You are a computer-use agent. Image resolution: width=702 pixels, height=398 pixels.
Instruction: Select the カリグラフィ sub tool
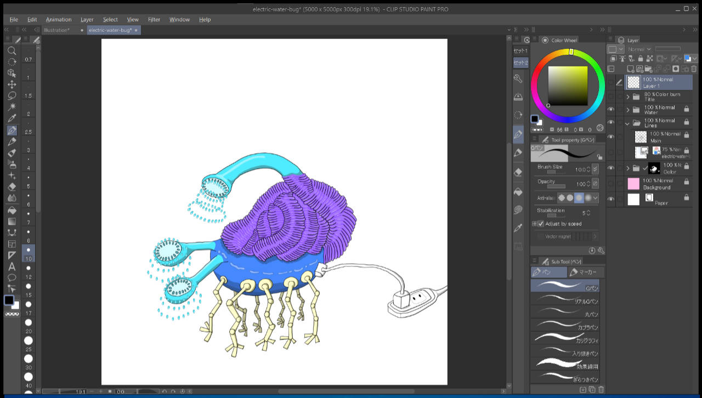tap(565, 338)
